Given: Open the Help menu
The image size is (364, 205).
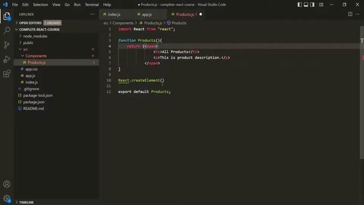Looking at the screenshot, I should [x=107, y=5].
